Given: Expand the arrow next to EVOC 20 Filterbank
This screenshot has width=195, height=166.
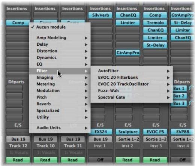Looking at the screenshot, I should (168, 78).
